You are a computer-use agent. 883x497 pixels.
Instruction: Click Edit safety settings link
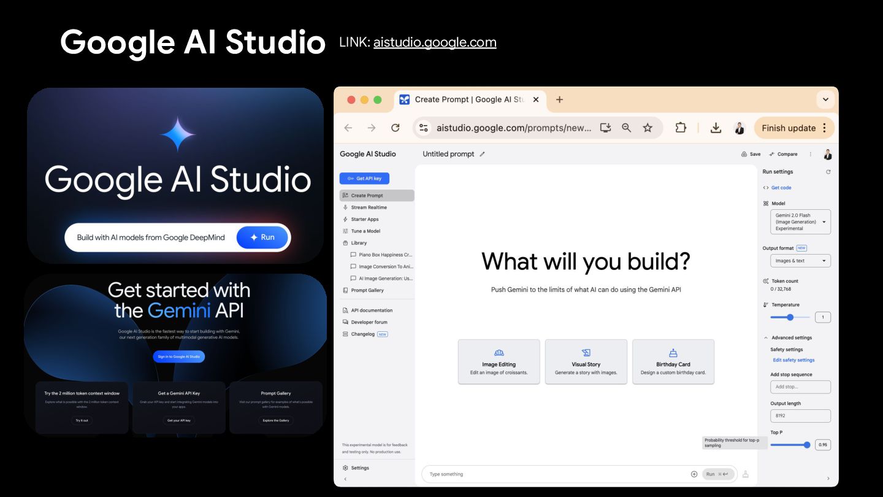coord(793,360)
